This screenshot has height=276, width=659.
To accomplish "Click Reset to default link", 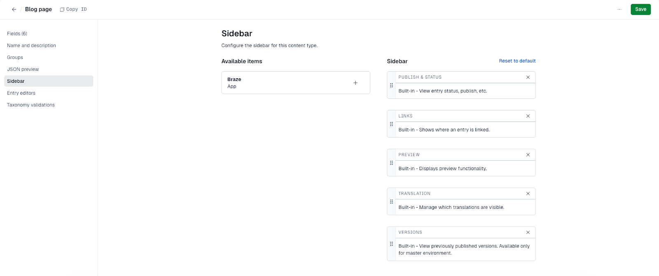I will pyautogui.click(x=517, y=61).
